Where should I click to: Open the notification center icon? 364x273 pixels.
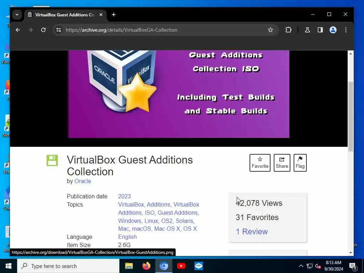(353, 266)
